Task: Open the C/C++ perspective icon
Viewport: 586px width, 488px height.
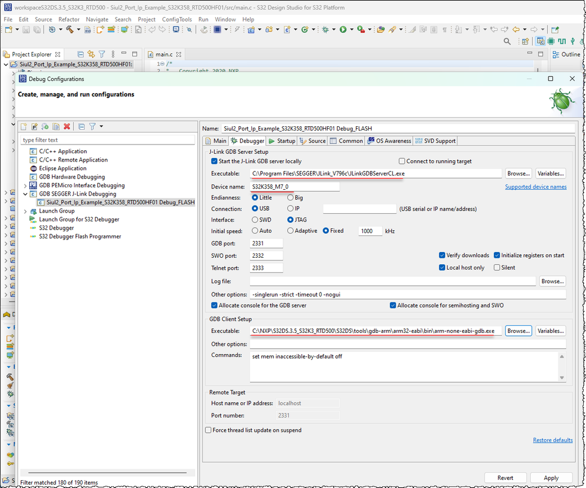Action: pos(540,41)
